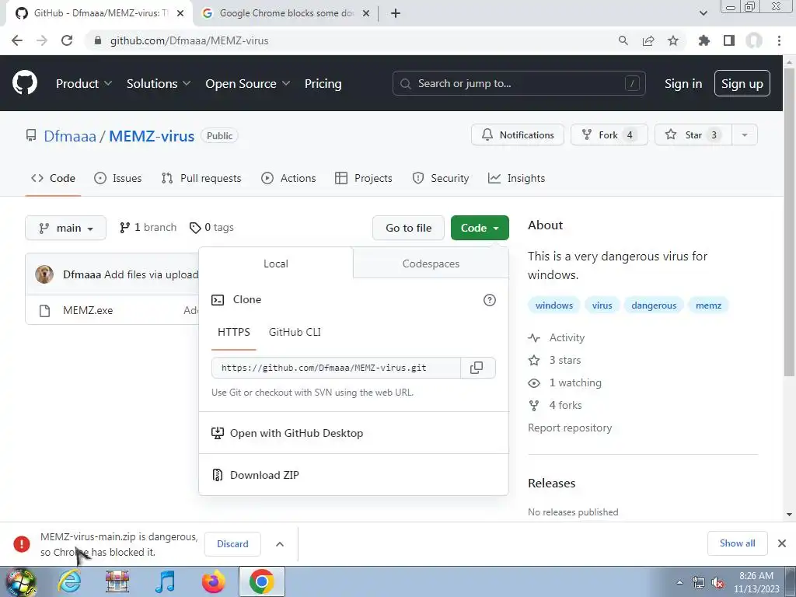796x597 pixels.
Task: Open the tab search dropdown arrow
Action: 703,13
